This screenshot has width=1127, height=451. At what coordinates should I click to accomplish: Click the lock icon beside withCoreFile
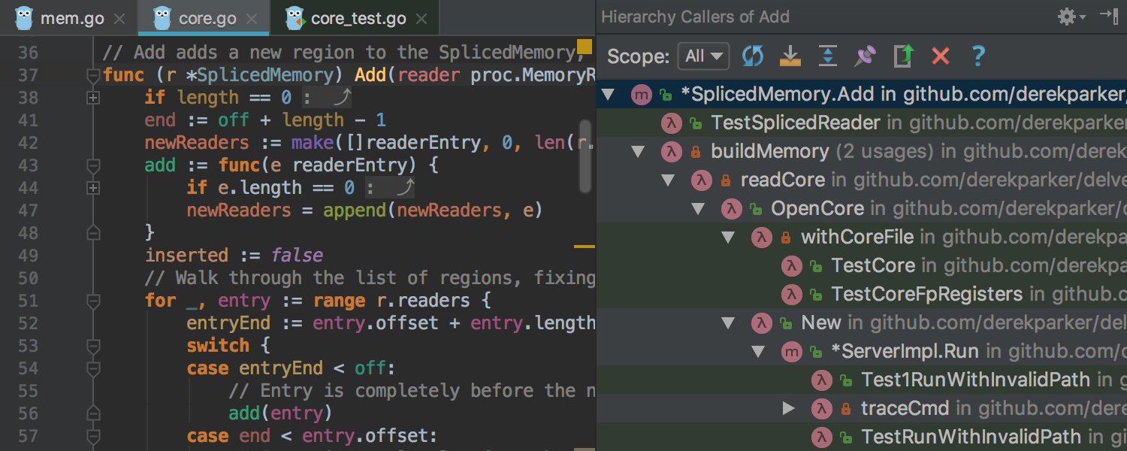click(786, 238)
